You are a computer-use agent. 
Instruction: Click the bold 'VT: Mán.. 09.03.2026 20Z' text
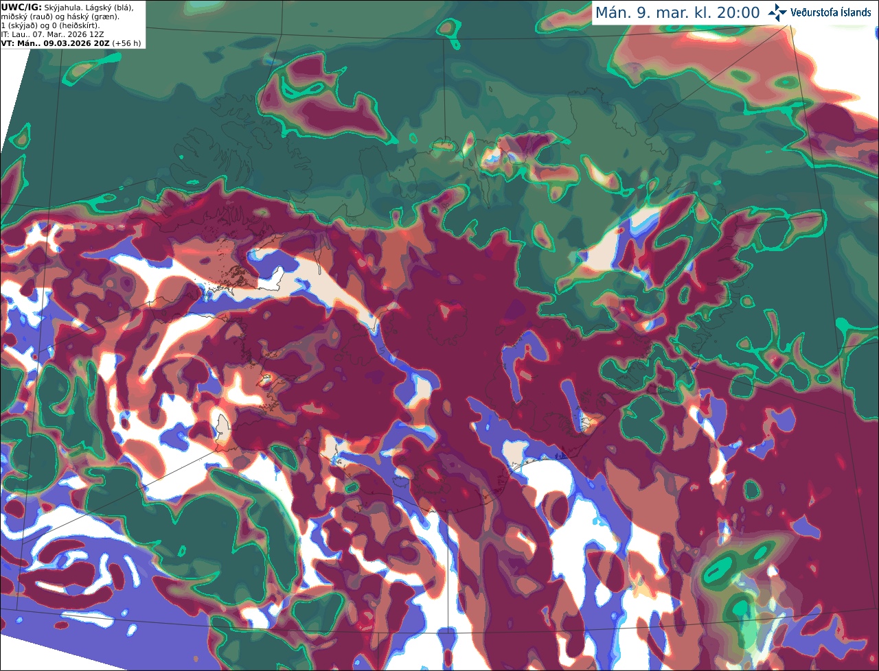point(56,43)
